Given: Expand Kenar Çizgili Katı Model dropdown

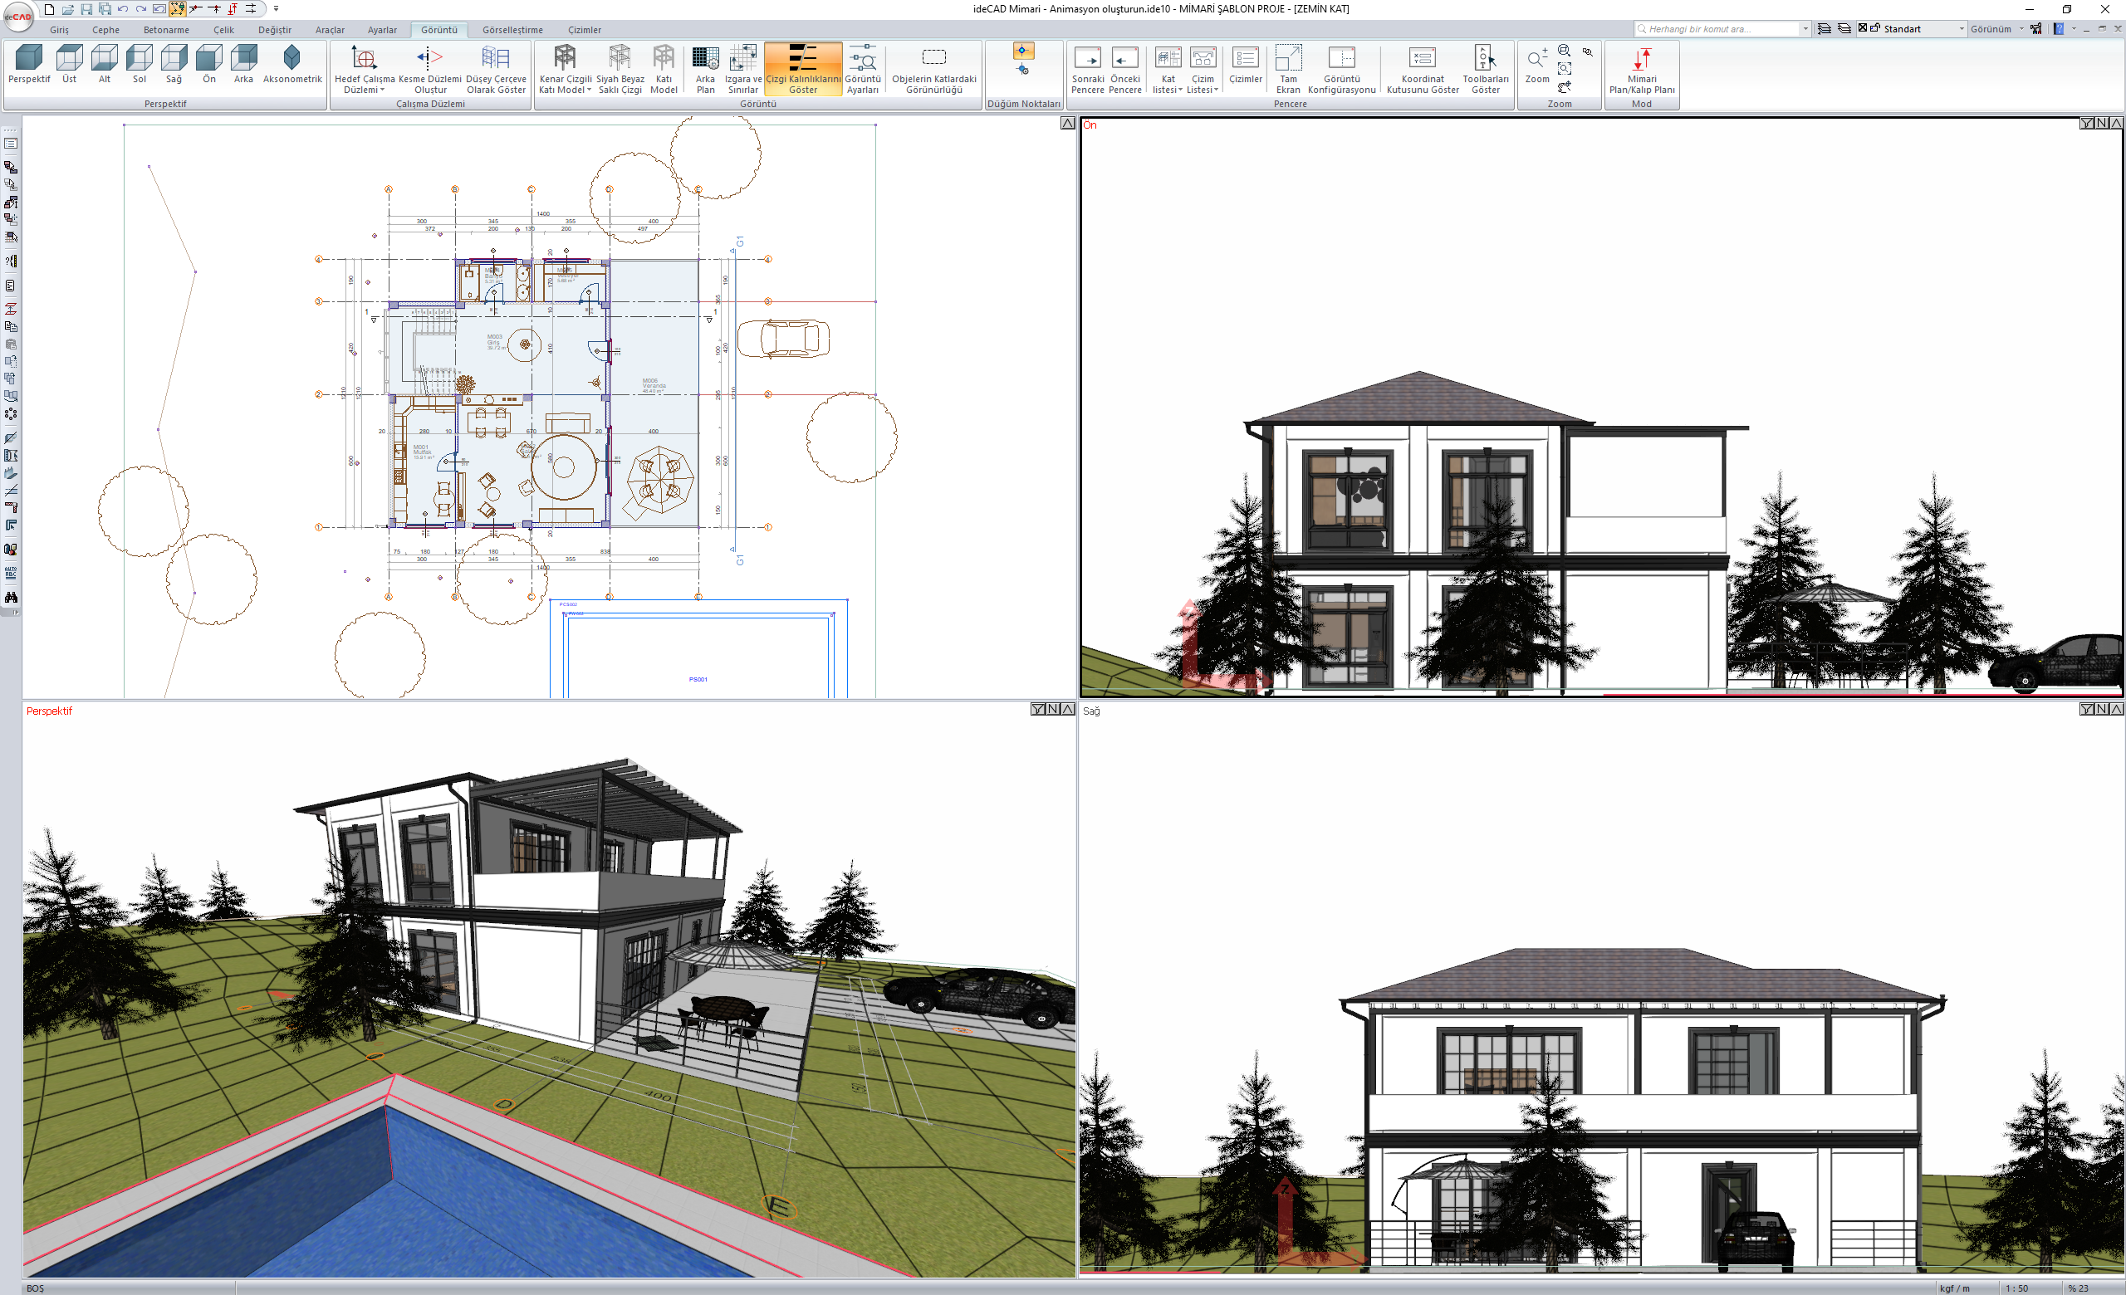Looking at the screenshot, I should (x=589, y=90).
